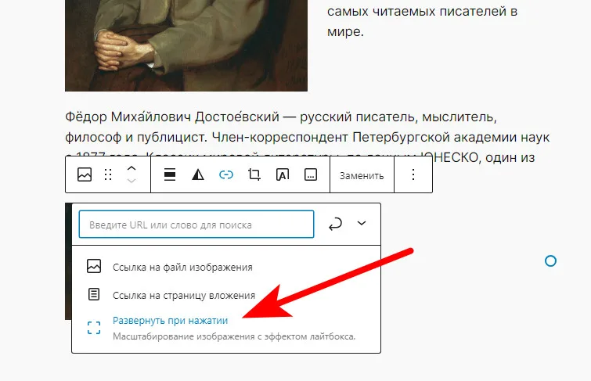Image resolution: width=591 pixels, height=381 pixels.
Task: Click text самых читаемых писателей в
Action: click(422, 11)
